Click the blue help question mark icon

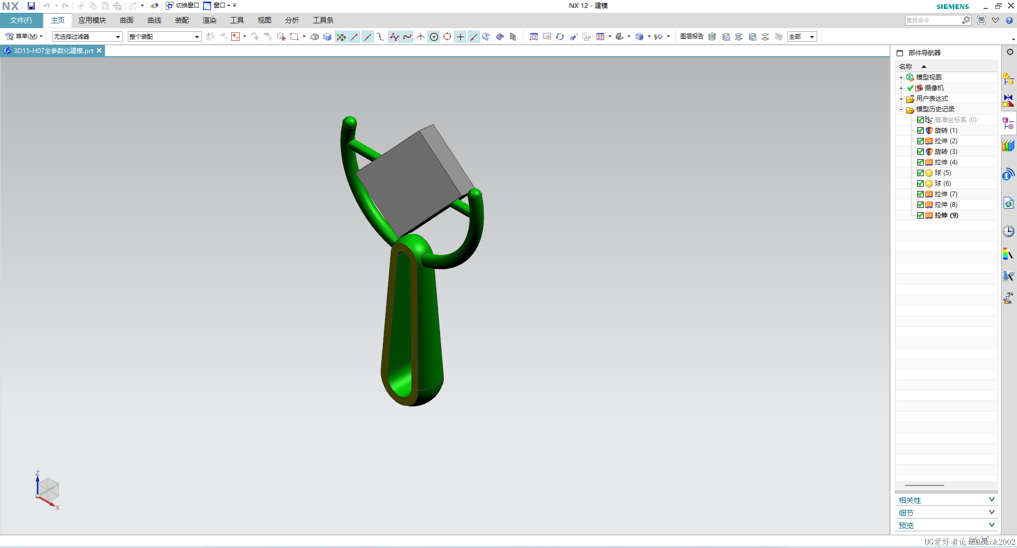[1009, 20]
